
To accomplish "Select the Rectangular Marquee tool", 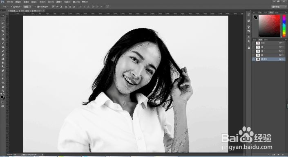I will (x=3, y=19).
